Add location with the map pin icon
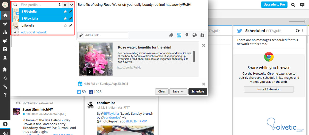 tap(187, 35)
